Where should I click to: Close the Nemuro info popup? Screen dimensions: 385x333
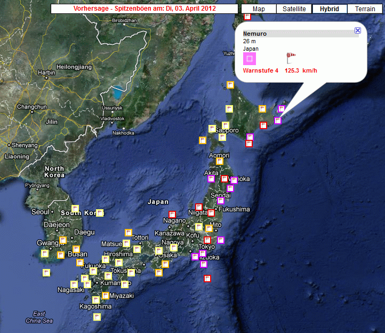358,30
